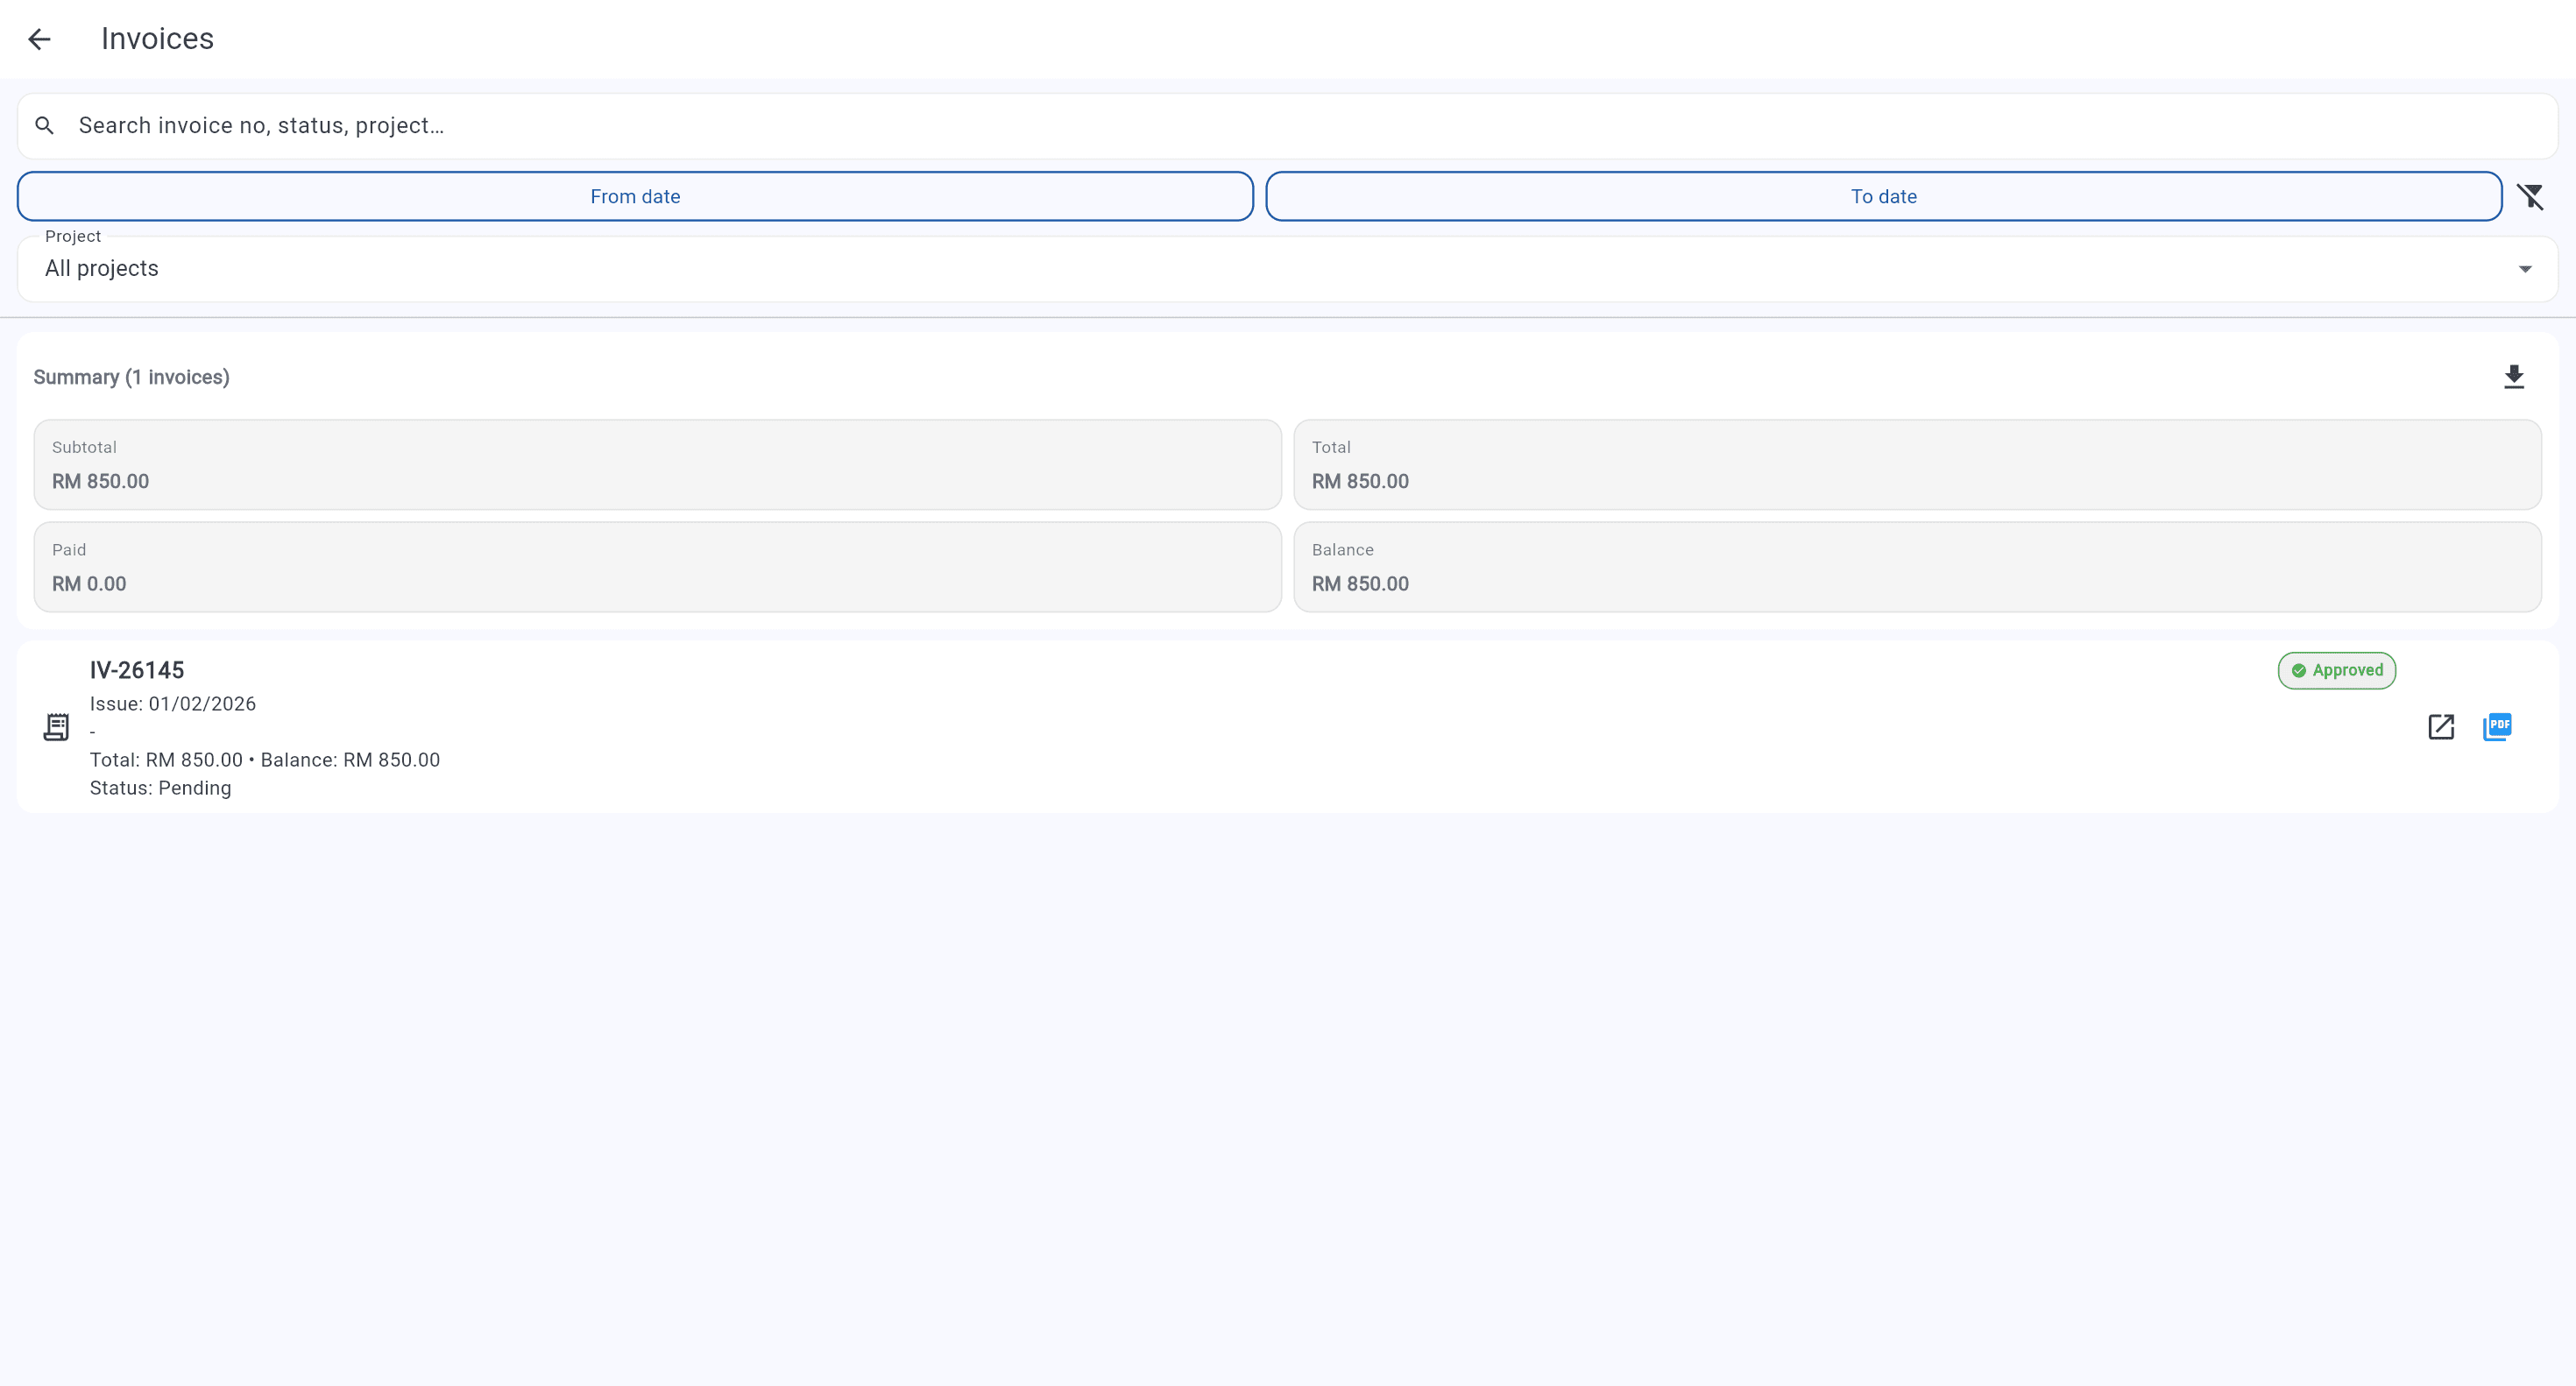2576x1386 pixels.
Task: Click the back arrow to leave Invoices
Action: 40,38
